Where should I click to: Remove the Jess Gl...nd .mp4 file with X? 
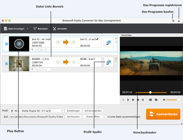116,39
